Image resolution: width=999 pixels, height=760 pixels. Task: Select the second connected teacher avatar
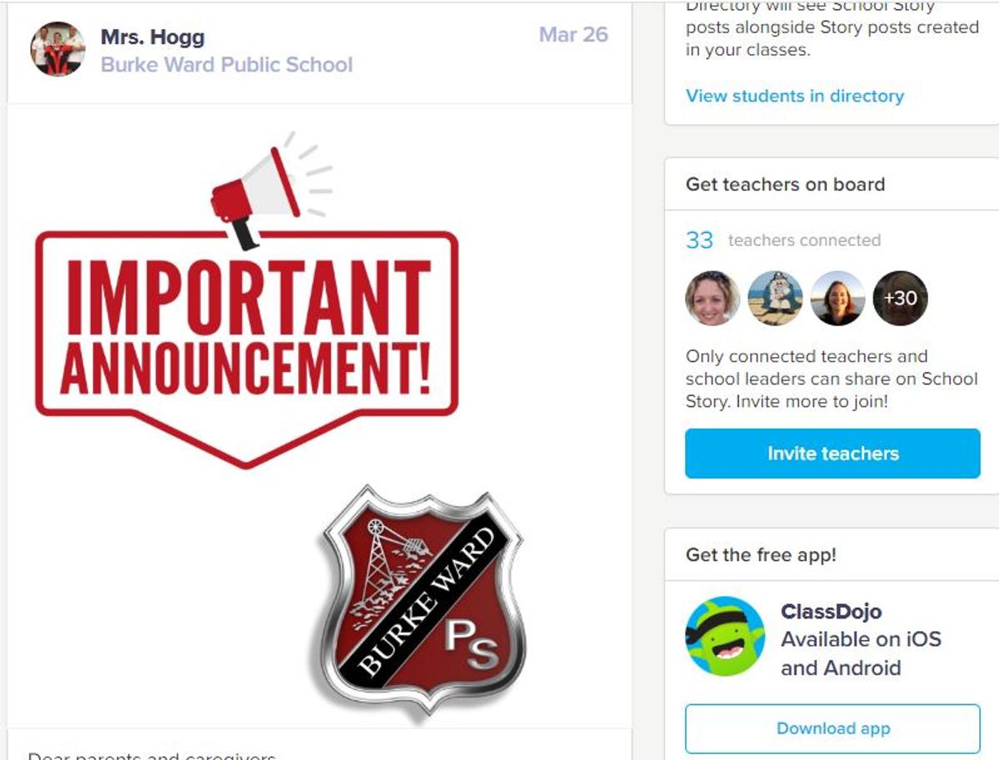(x=775, y=298)
